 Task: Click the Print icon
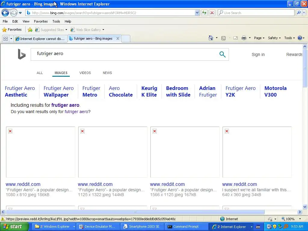[x=244, y=38]
